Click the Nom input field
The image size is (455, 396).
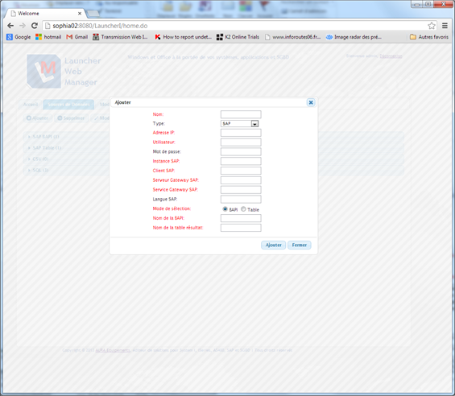[x=241, y=114]
